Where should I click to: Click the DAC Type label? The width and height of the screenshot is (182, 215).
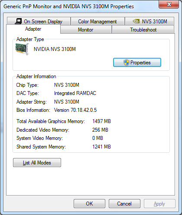[x=28, y=93]
